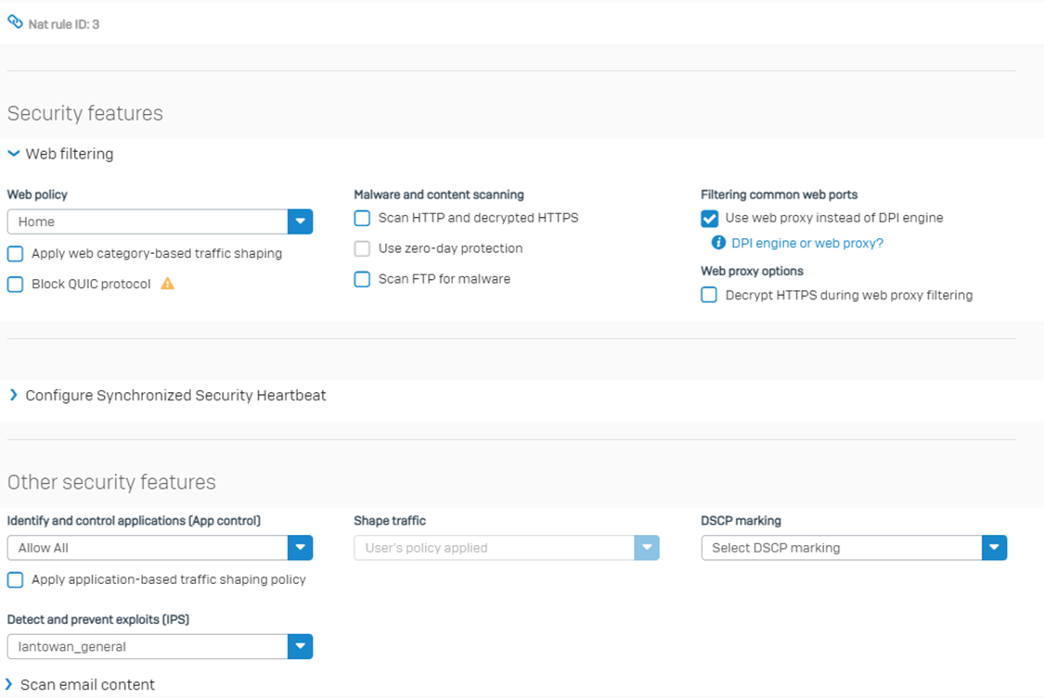
Task: Open the App control Allow All dropdown
Action: 300,548
